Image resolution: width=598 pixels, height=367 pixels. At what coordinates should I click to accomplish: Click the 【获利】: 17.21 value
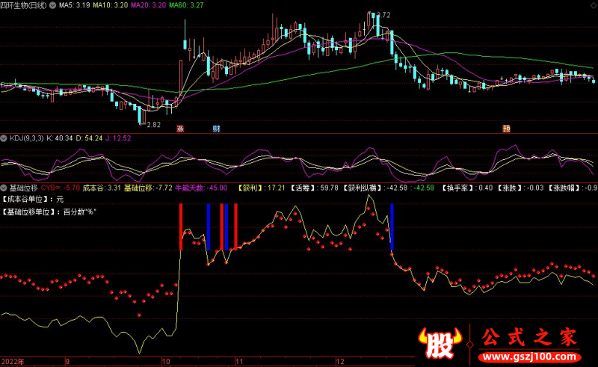click(262, 188)
